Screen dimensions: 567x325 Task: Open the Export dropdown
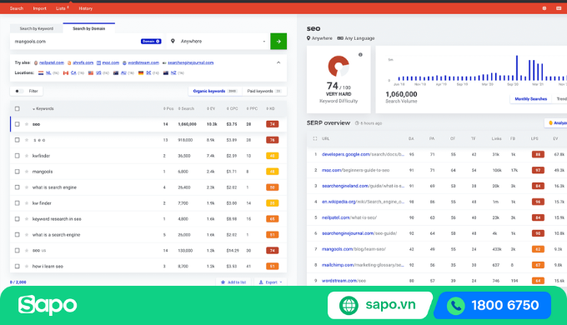pos(270,282)
